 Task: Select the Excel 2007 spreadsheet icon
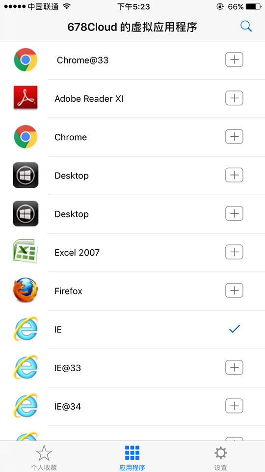[x=26, y=251]
